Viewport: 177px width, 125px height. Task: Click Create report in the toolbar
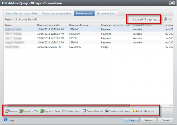[x=72, y=111]
